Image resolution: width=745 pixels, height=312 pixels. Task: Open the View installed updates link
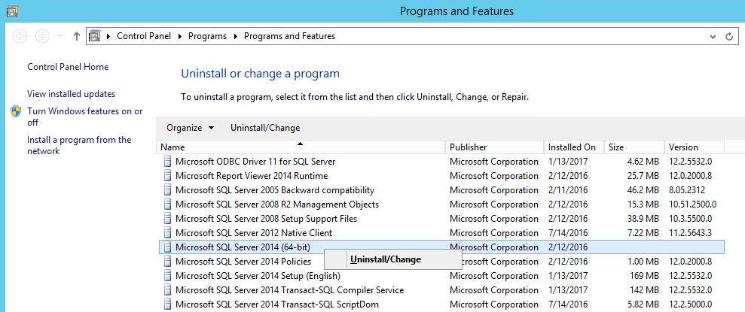pos(71,94)
